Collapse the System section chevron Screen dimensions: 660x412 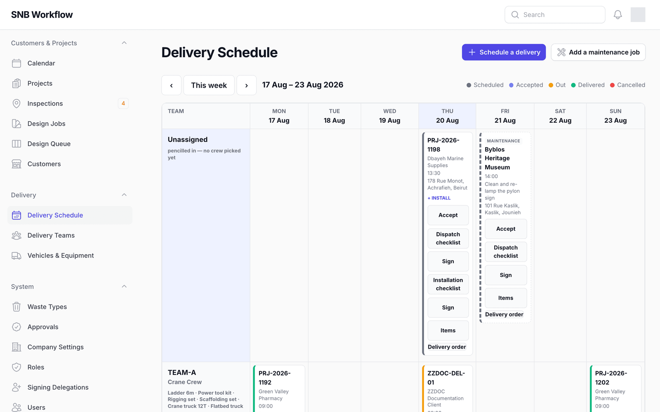tap(124, 286)
